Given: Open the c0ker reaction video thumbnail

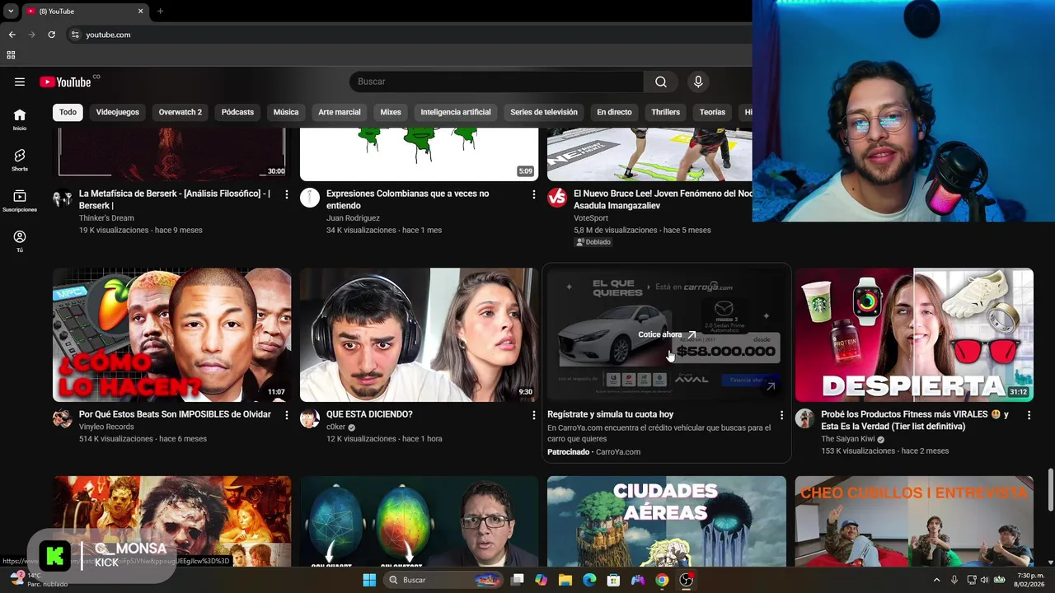Looking at the screenshot, I should coord(419,335).
